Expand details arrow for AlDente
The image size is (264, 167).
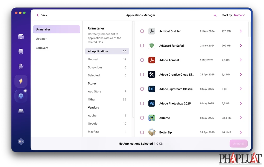[241, 118]
